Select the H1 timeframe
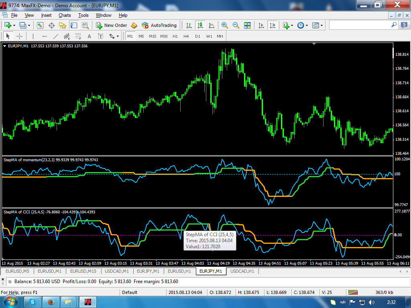 [175, 36]
